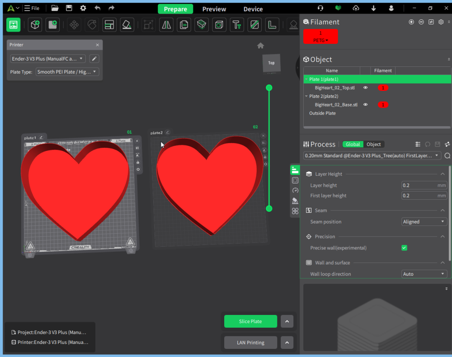
Task: Open the Seam position dropdown
Action: [424, 221]
